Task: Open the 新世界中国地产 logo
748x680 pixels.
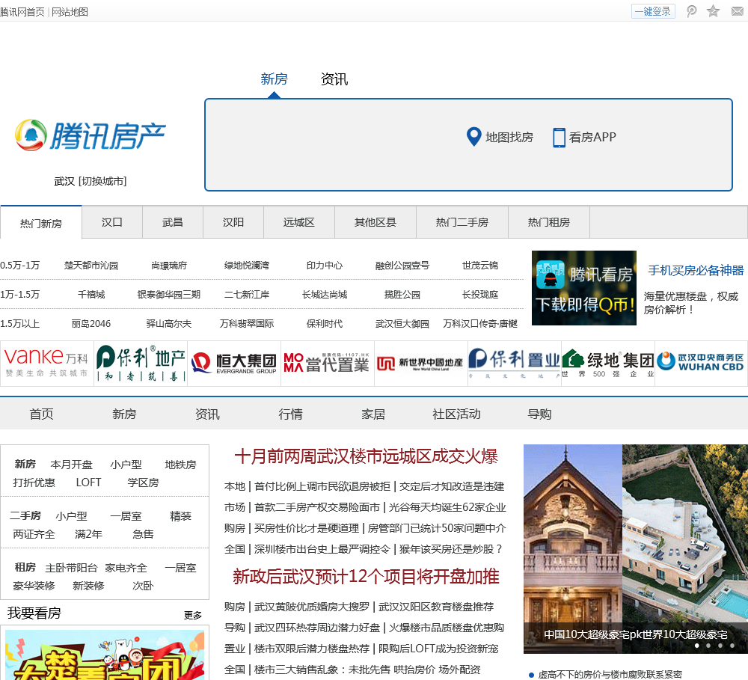Action: 420,363
